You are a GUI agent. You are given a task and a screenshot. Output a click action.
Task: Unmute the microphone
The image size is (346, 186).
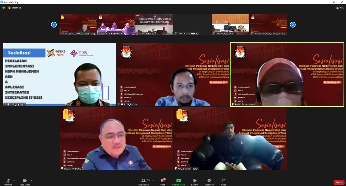8,181
